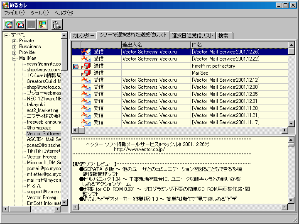Open the 検索 tab
Viewport: 299px width, 224px height.
224,36
